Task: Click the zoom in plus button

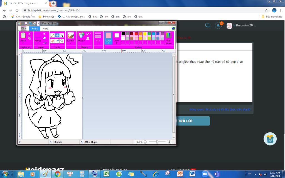Action: [x=169, y=142]
